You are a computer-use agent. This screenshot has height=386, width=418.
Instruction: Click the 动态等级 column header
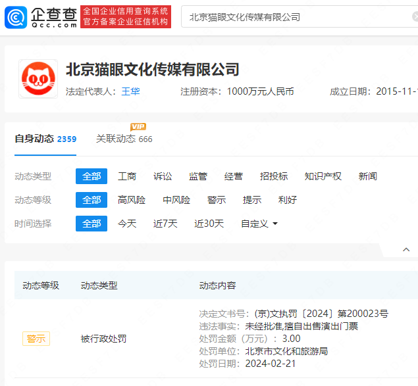tap(41, 285)
